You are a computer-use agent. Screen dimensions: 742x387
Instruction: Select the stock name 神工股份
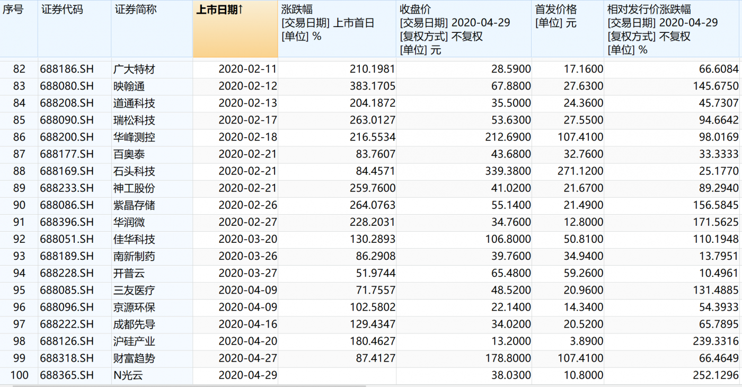(x=134, y=188)
